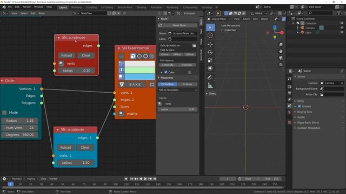Click the Blender logo menu icon
346x194 pixels.
(4, 7)
